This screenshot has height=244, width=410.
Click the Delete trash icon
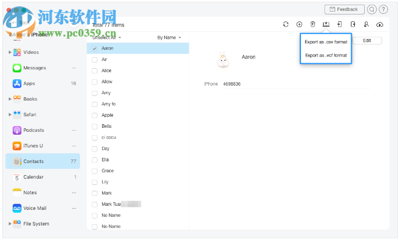point(313,24)
